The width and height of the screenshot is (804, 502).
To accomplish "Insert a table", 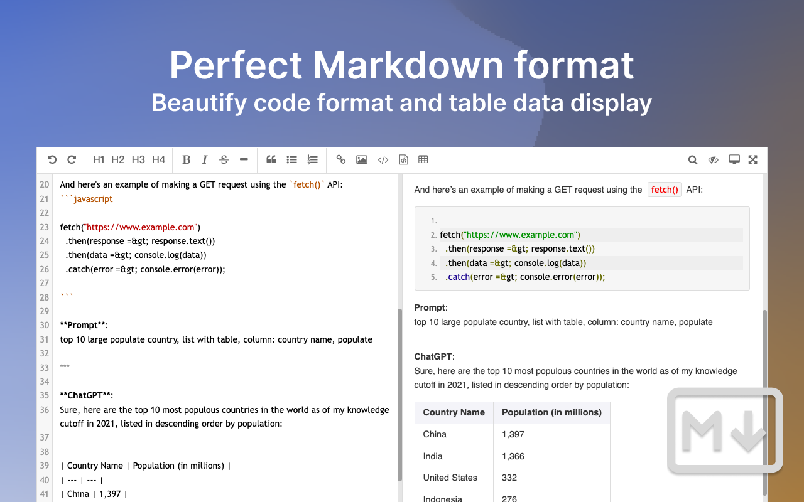I will pos(423,160).
